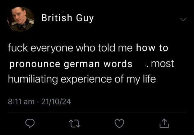
Task: Open the reply speech bubble icon
Action: coord(30,123)
